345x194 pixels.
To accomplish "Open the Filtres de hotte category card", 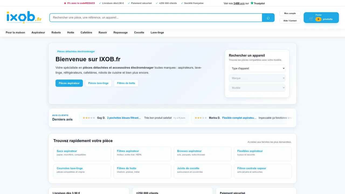I will pos(142,171).
